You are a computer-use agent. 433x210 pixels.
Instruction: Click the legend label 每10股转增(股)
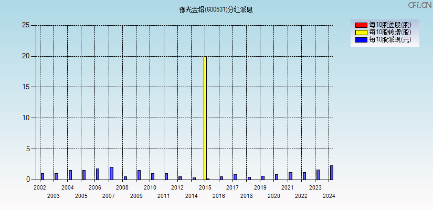pos(390,33)
